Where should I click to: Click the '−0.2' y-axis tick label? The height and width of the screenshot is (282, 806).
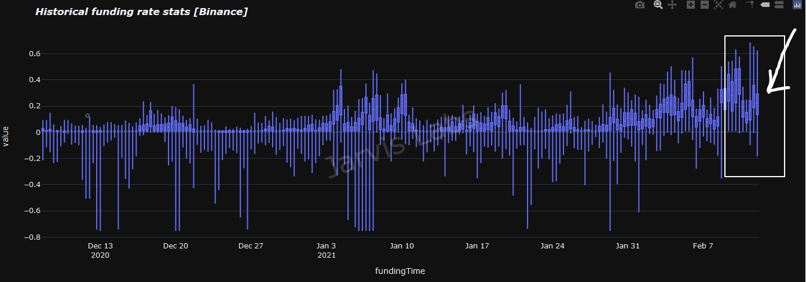click(x=31, y=159)
